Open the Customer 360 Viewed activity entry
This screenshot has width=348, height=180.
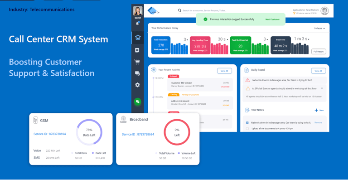click(x=200, y=85)
